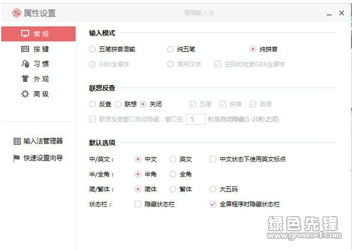
Task: Open the 高级 tab
Action: pos(39,93)
